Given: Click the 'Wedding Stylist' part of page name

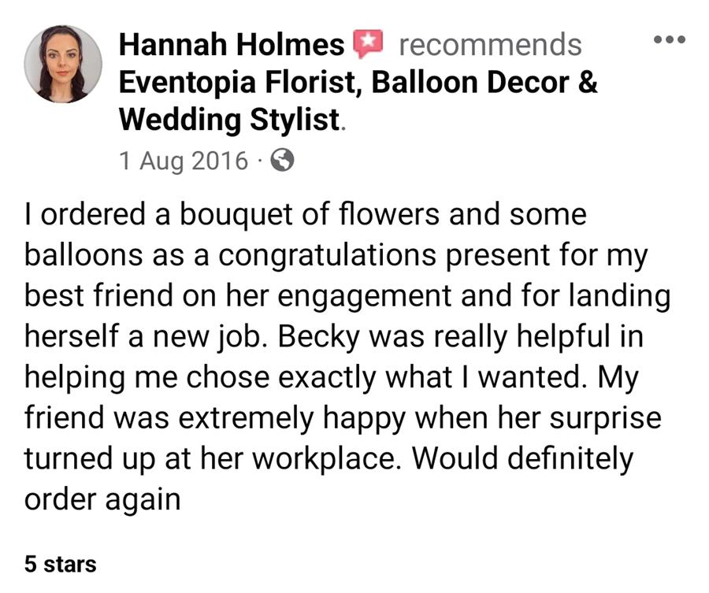Looking at the screenshot, I should click(x=229, y=120).
